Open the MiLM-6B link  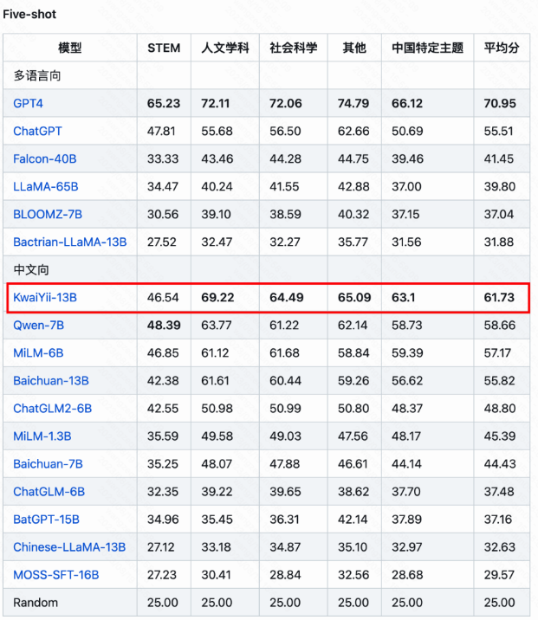(38, 352)
